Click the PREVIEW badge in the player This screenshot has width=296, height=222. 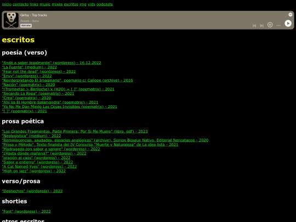click(x=26, y=26)
